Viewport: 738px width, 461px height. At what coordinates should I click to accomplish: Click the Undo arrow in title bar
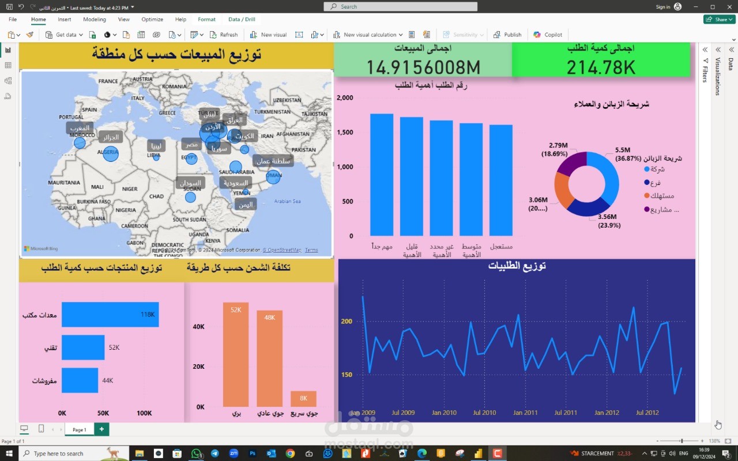pos(21,7)
